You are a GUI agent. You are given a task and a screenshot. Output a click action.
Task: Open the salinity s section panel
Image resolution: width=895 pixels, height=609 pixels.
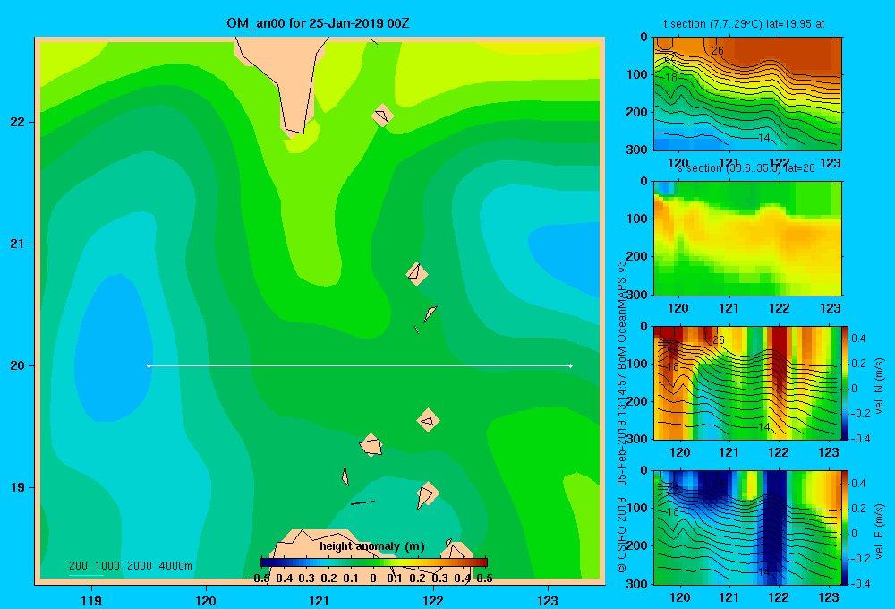[x=747, y=238]
